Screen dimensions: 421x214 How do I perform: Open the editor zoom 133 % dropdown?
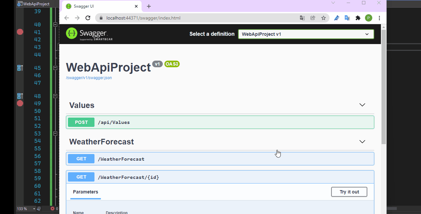26,209
